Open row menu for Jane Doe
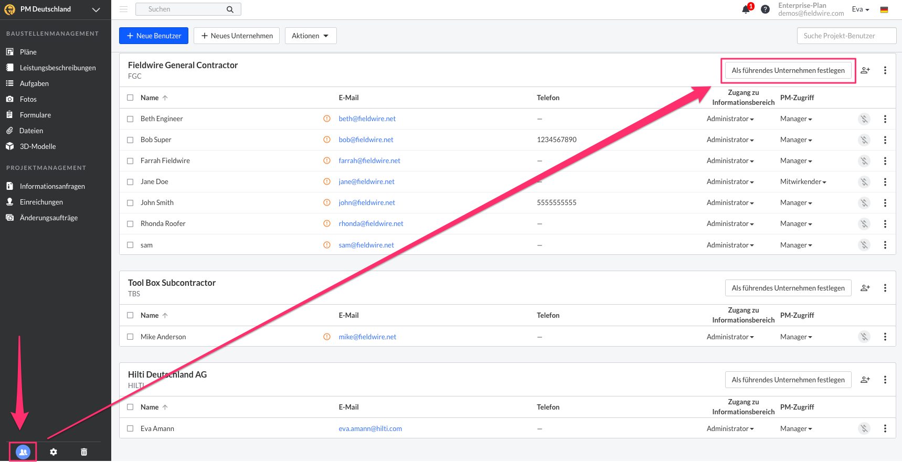This screenshot has height=462, width=902. pyautogui.click(x=885, y=182)
